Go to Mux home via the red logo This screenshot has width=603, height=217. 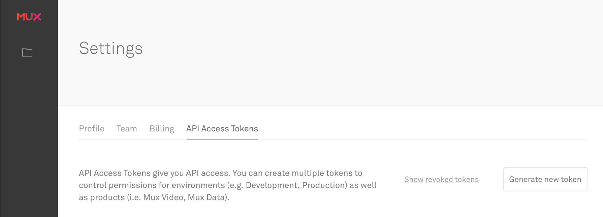coord(29,17)
